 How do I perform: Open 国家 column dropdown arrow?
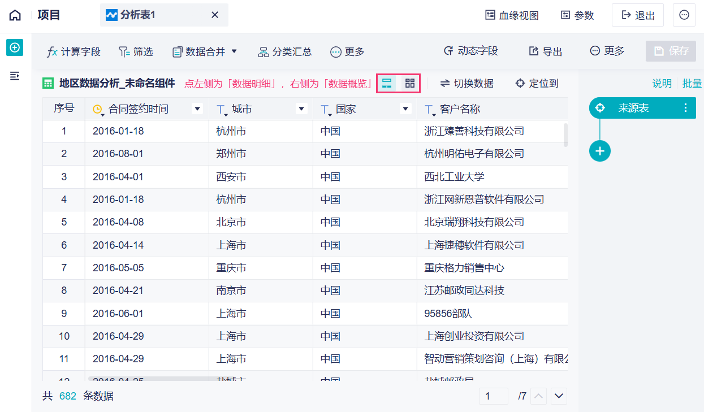[x=405, y=109]
